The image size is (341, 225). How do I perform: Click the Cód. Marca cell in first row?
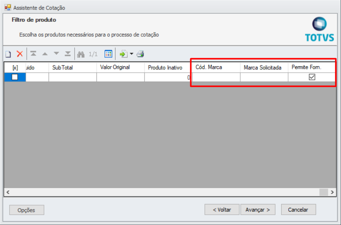tap(216, 77)
